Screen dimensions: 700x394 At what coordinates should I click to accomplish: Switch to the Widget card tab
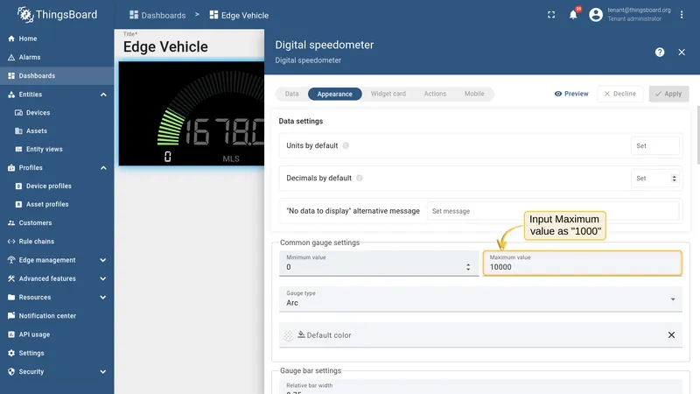pos(388,94)
